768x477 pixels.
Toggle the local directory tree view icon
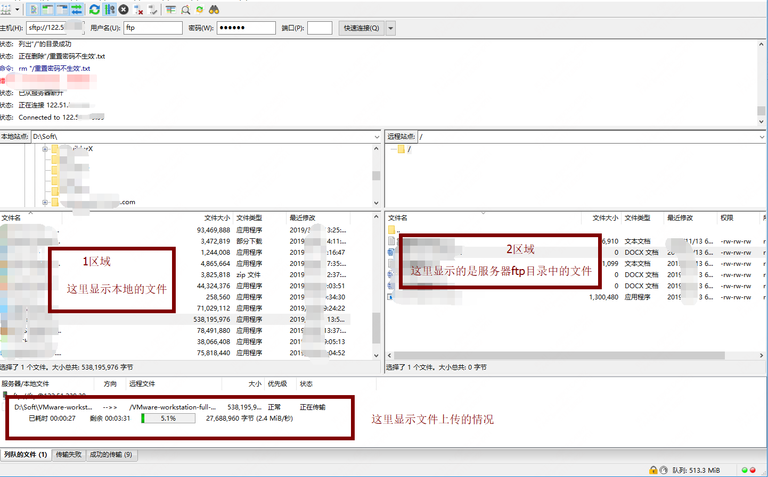coord(46,9)
